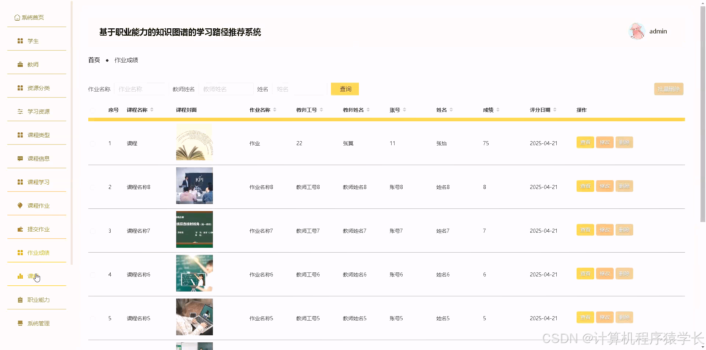Screen dimensions: 706x350
Task: Click the 查询 search button
Action: 345,89
